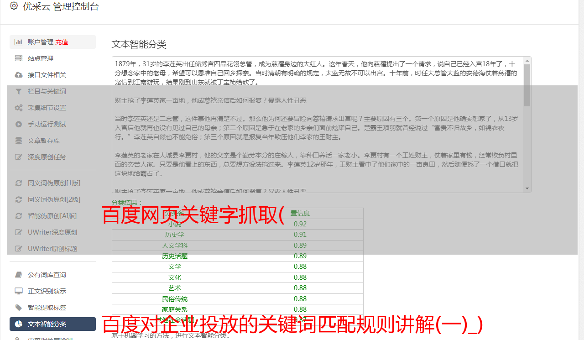This screenshot has width=584, height=340.
Task: Open 采集细节设置 settings
Action: (x=52, y=108)
